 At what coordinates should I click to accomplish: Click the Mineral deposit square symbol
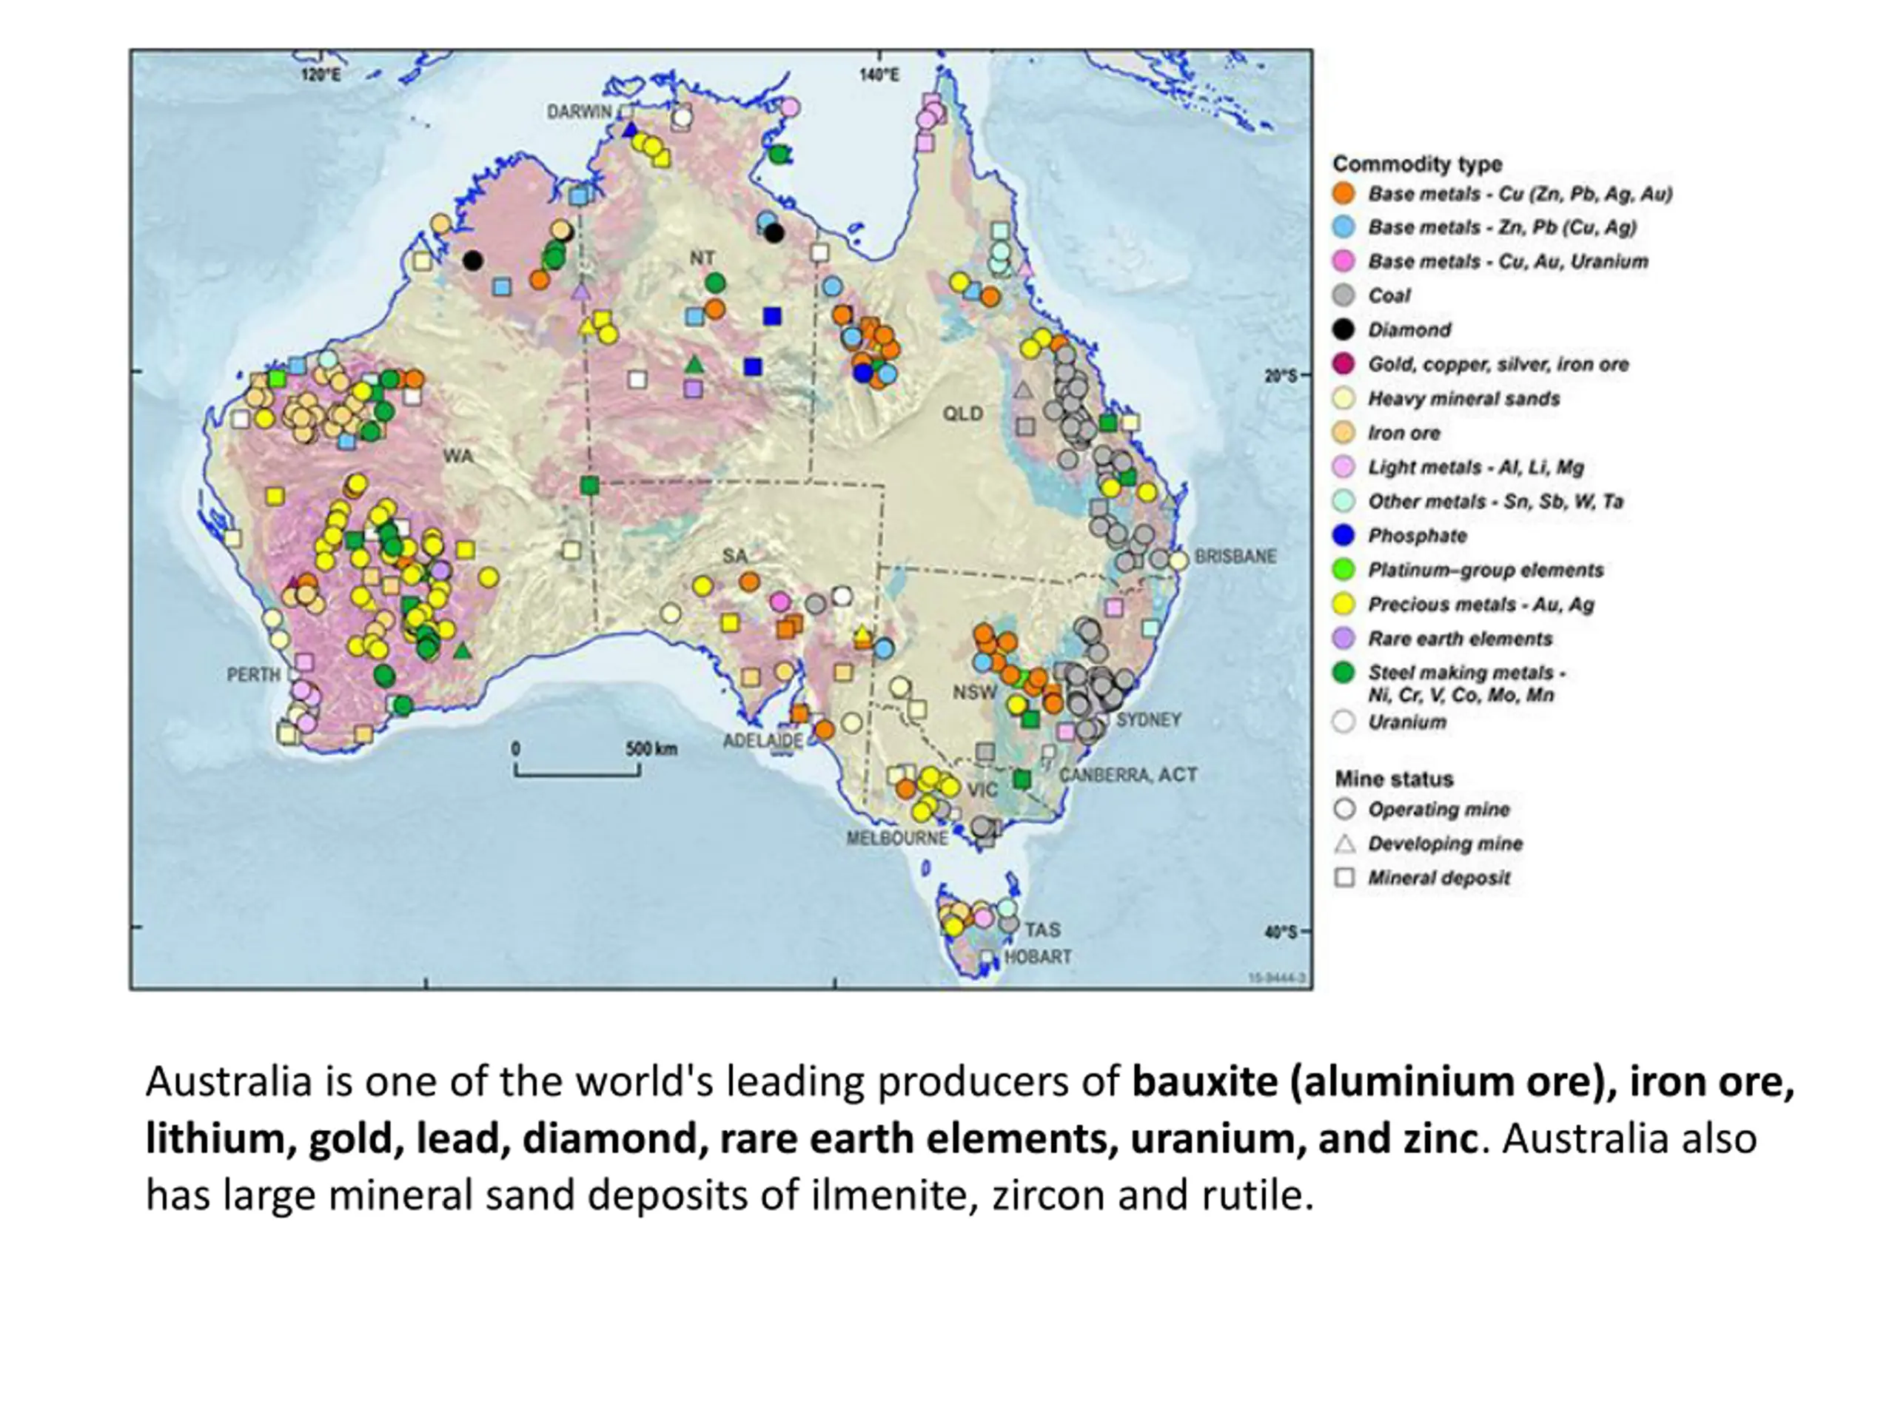pos(1344,878)
